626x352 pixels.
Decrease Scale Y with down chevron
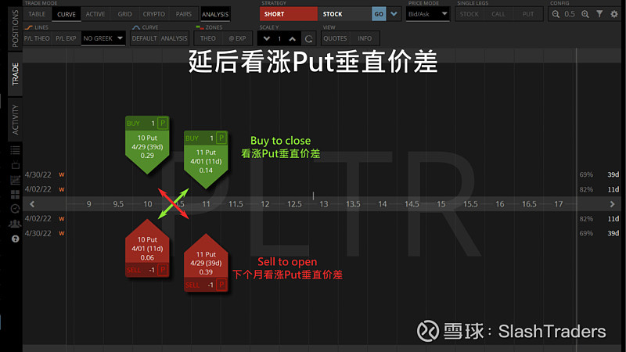tap(267, 38)
